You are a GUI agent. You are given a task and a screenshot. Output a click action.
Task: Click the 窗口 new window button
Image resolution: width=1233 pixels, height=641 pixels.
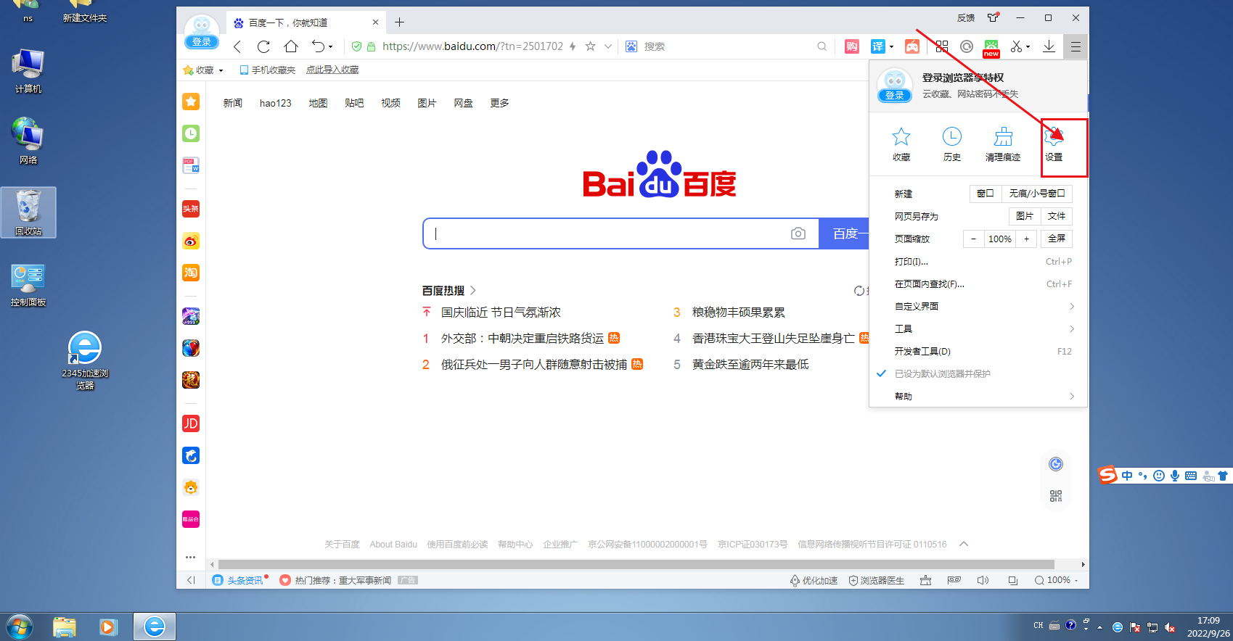[986, 194]
